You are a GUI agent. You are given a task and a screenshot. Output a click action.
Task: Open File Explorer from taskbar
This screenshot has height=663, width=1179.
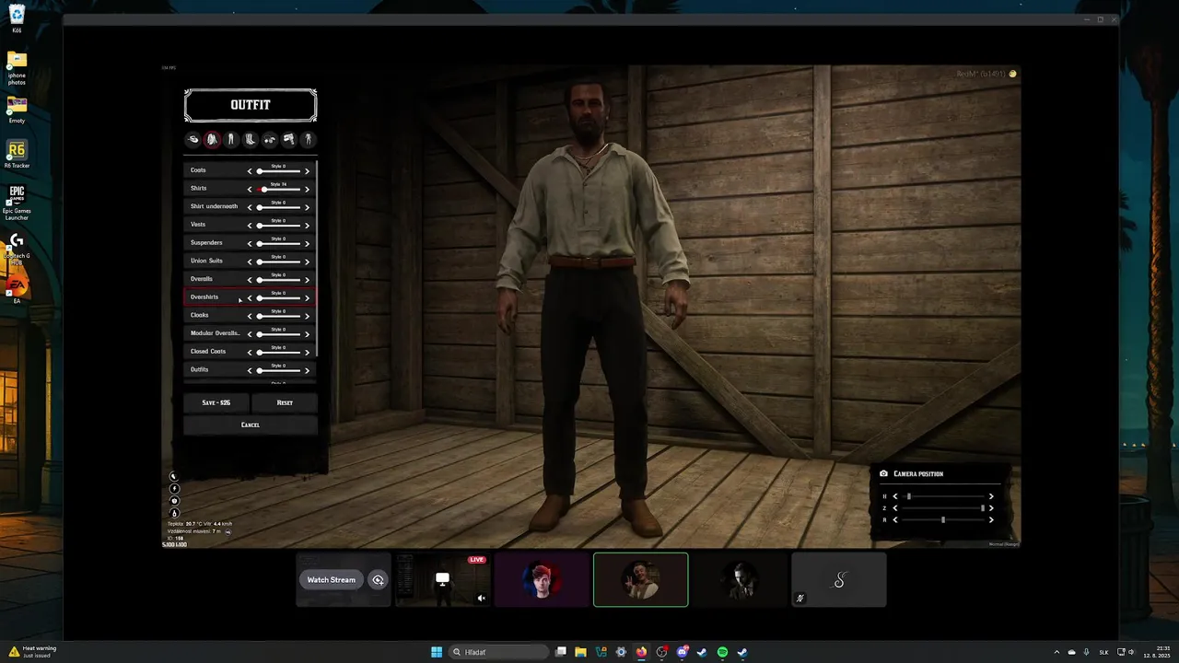[x=580, y=652]
